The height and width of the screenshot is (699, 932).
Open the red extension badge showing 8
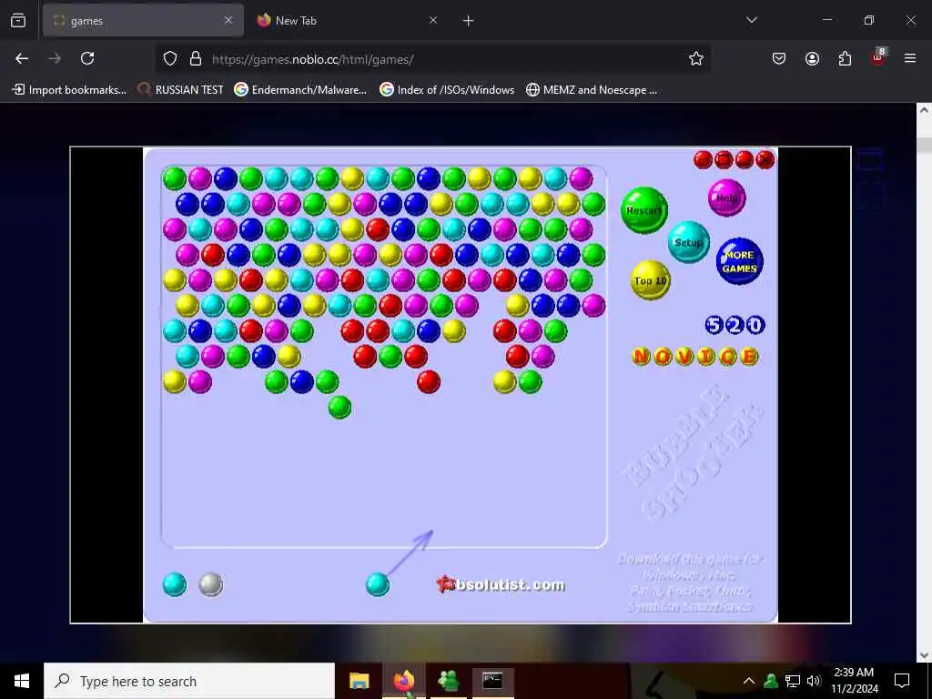[878, 57]
